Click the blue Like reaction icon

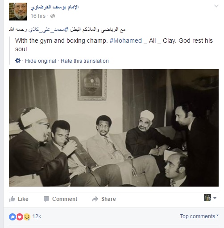tap(12, 217)
